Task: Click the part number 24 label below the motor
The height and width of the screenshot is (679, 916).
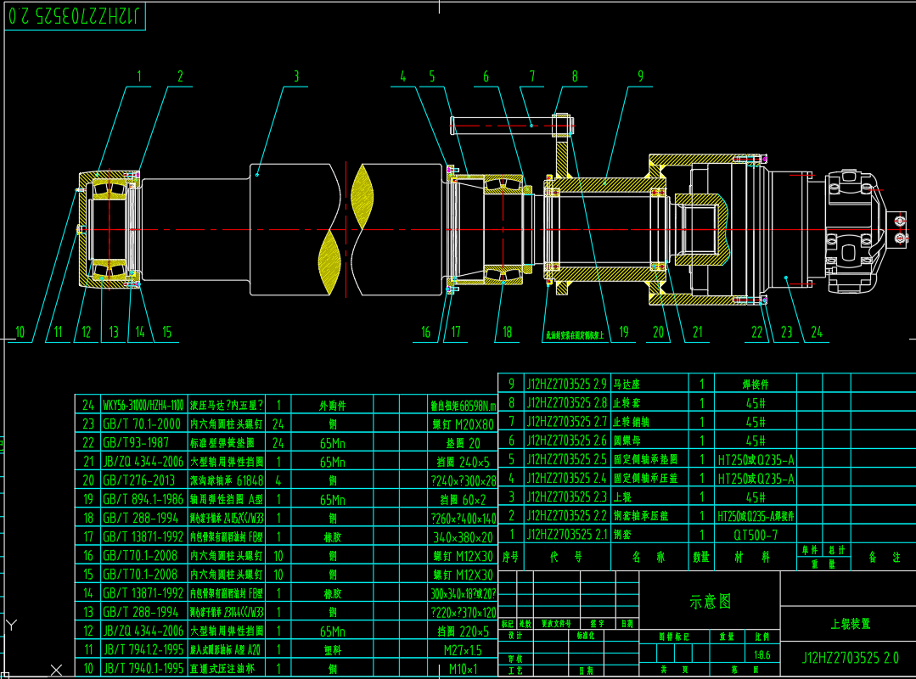Action: pos(816,333)
